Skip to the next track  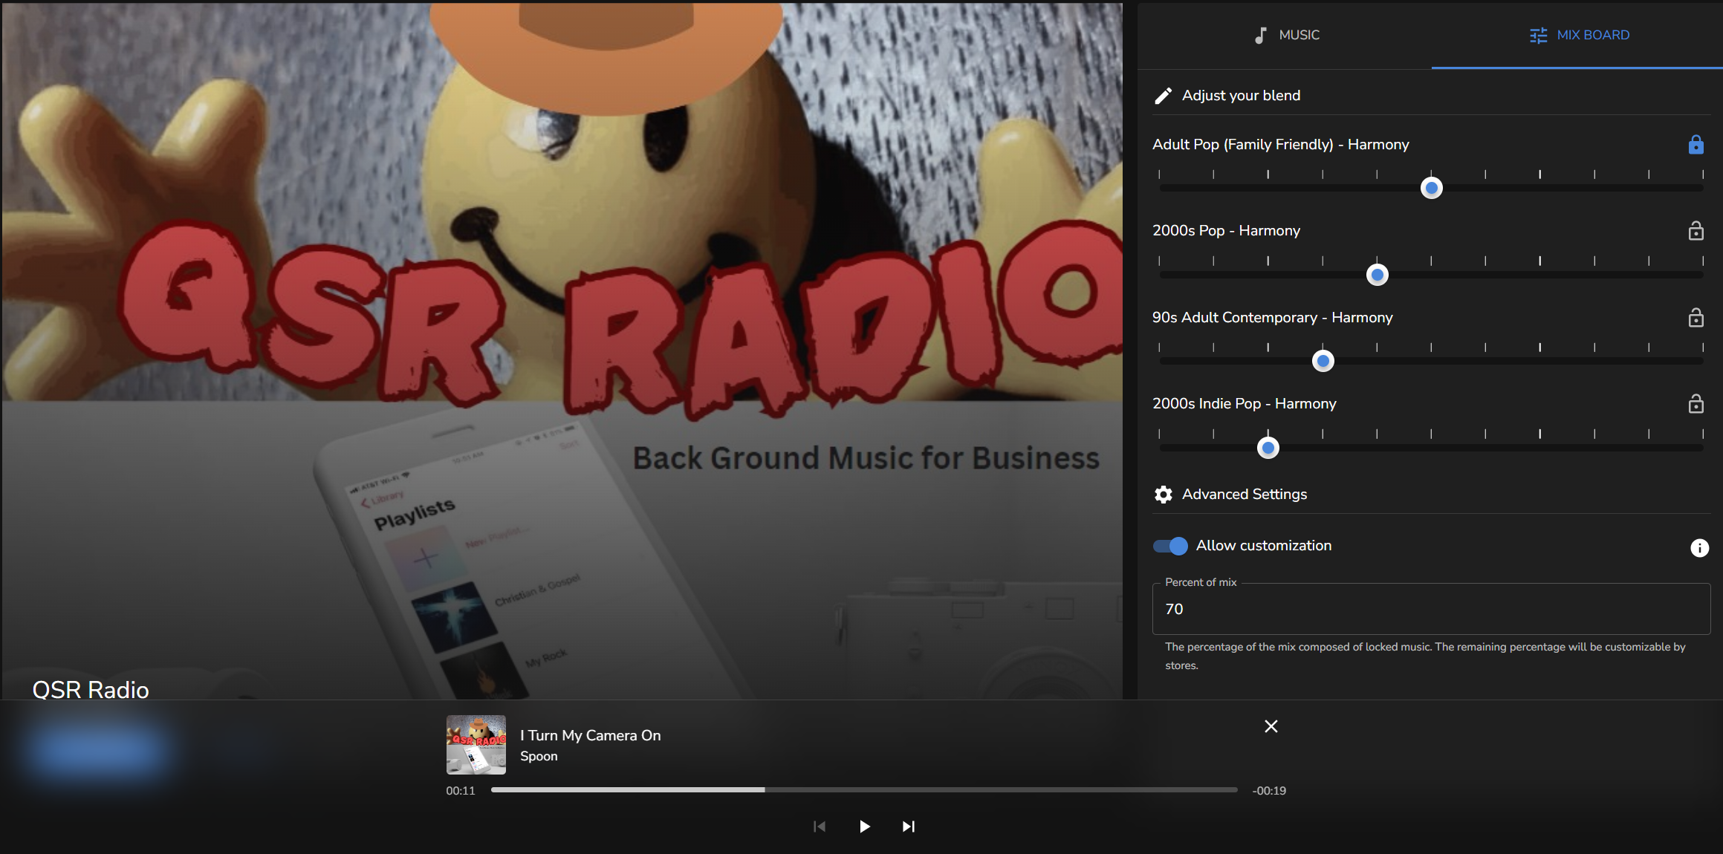coord(908,827)
